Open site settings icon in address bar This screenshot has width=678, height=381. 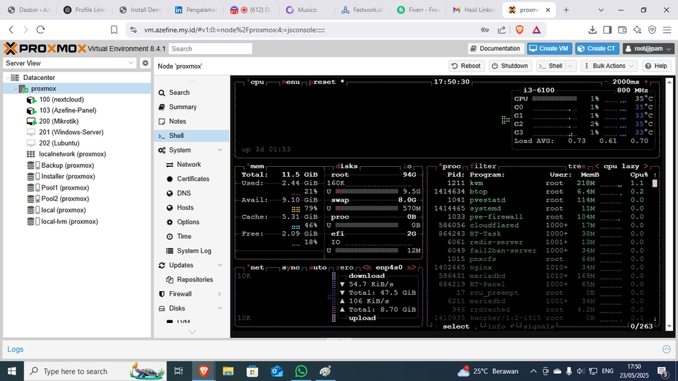point(133,30)
